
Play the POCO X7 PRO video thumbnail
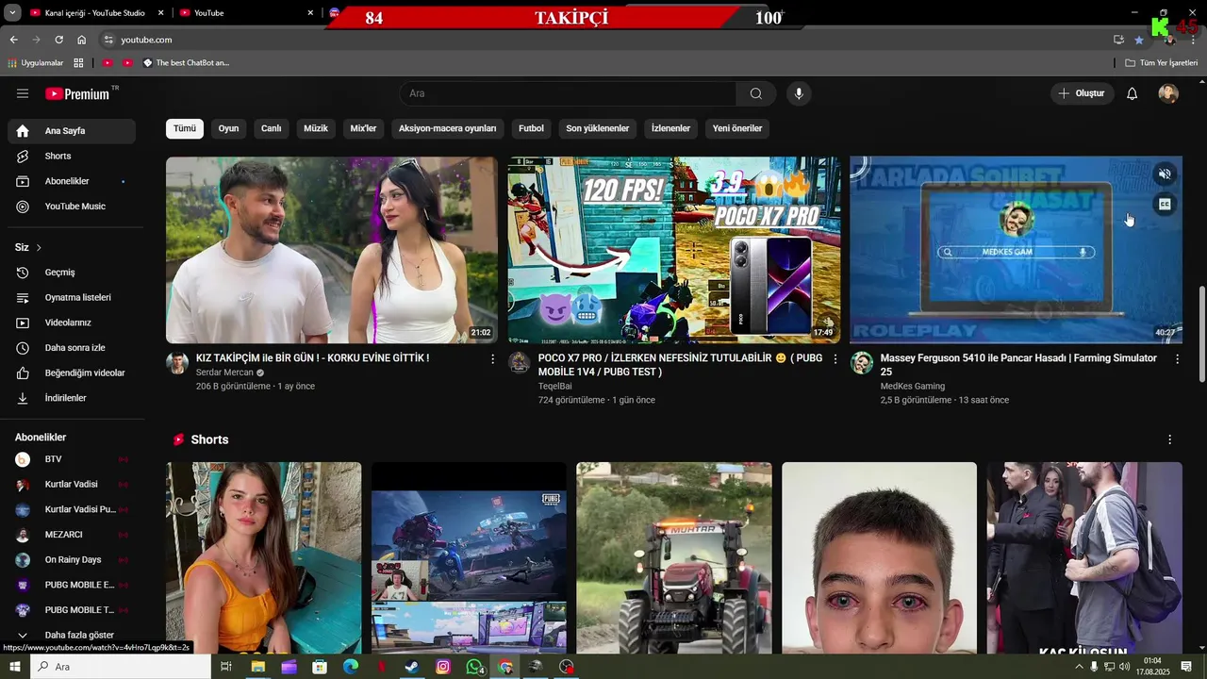(674, 250)
